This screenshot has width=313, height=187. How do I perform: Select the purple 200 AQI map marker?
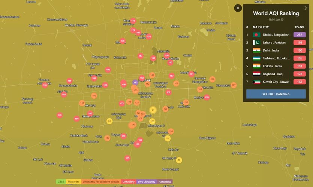coord(135,82)
